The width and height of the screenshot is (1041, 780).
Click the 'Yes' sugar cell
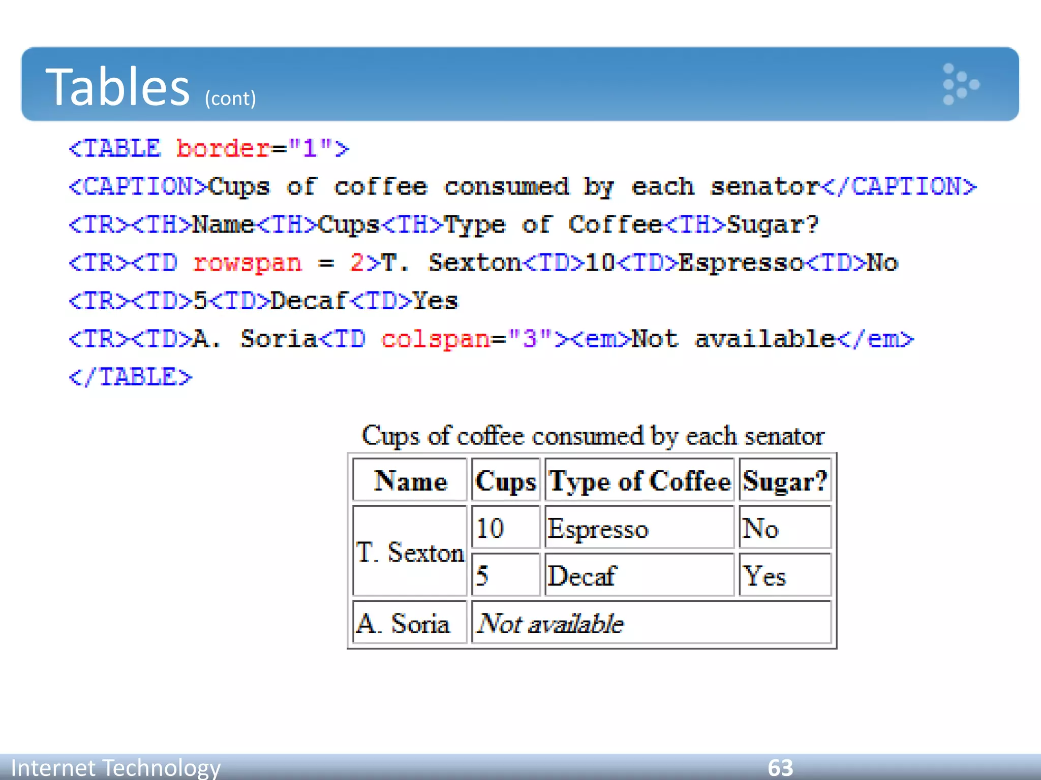tap(785, 575)
